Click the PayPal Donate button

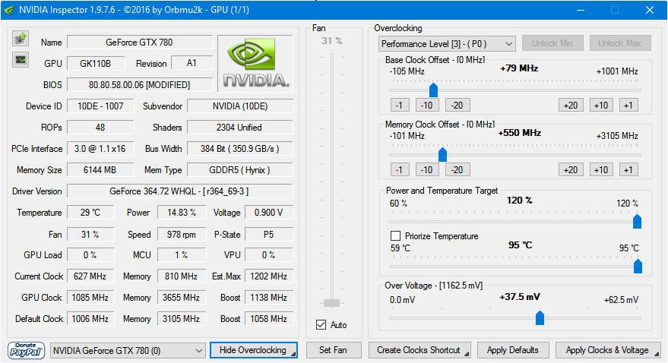pos(26,350)
